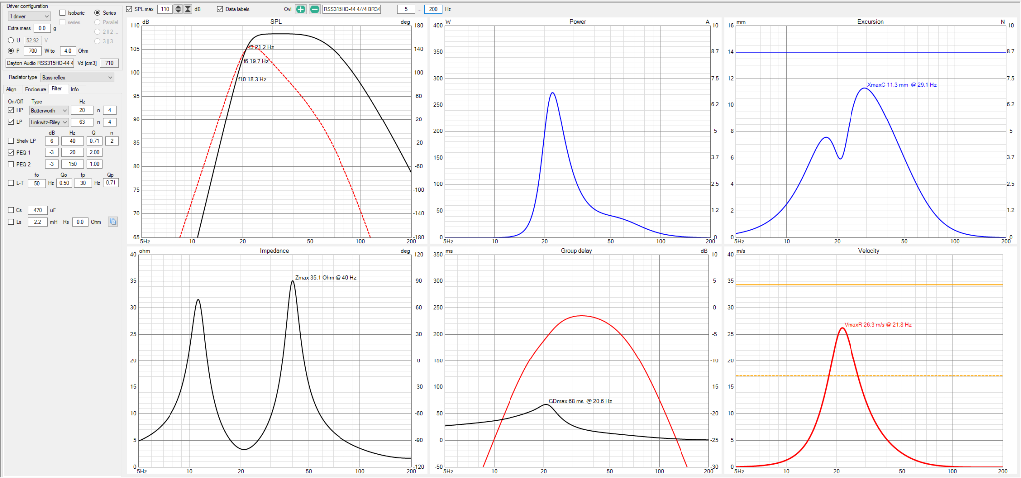Click the Zmax 35.1 Ohm impedance label
Viewport: 1021px width, 478px height.
326,278
